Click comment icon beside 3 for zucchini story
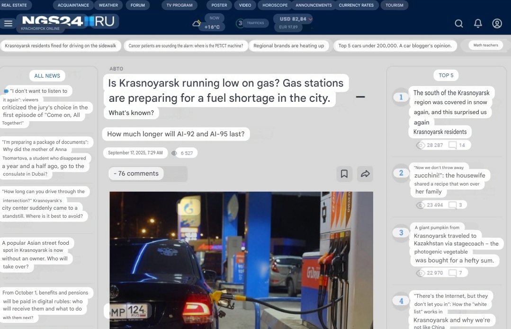511x329 pixels. coord(452,205)
